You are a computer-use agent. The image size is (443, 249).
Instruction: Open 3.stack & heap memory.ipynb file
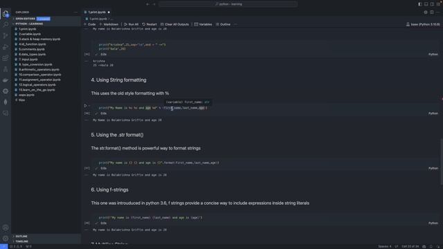(39, 39)
